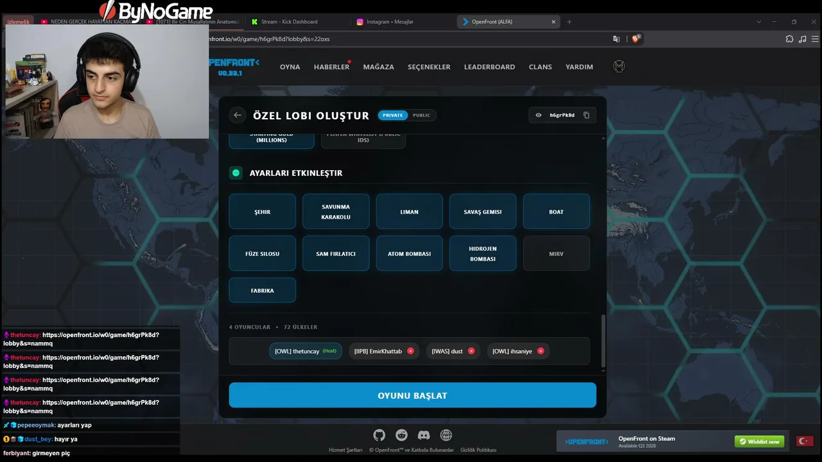Open a new browser tab
Viewport: 822px width, 462px height.
coord(569,22)
